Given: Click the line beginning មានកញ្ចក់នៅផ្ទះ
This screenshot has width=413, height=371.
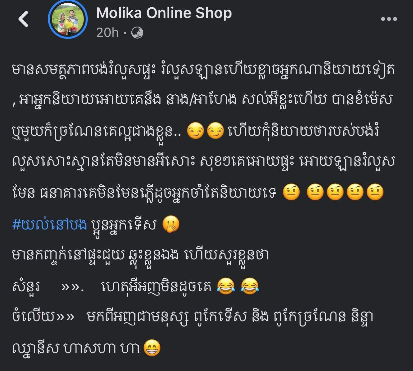Looking at the screenshot, I should coord(140,256).
